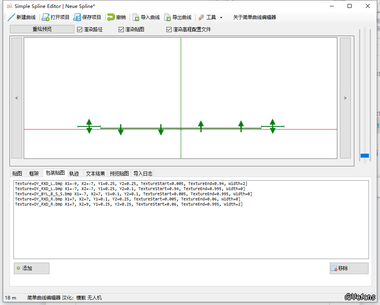This screenshot has height=305, width=380.
Task: Save the project using 保存项目 icon
Action: [x=77, y=17]
